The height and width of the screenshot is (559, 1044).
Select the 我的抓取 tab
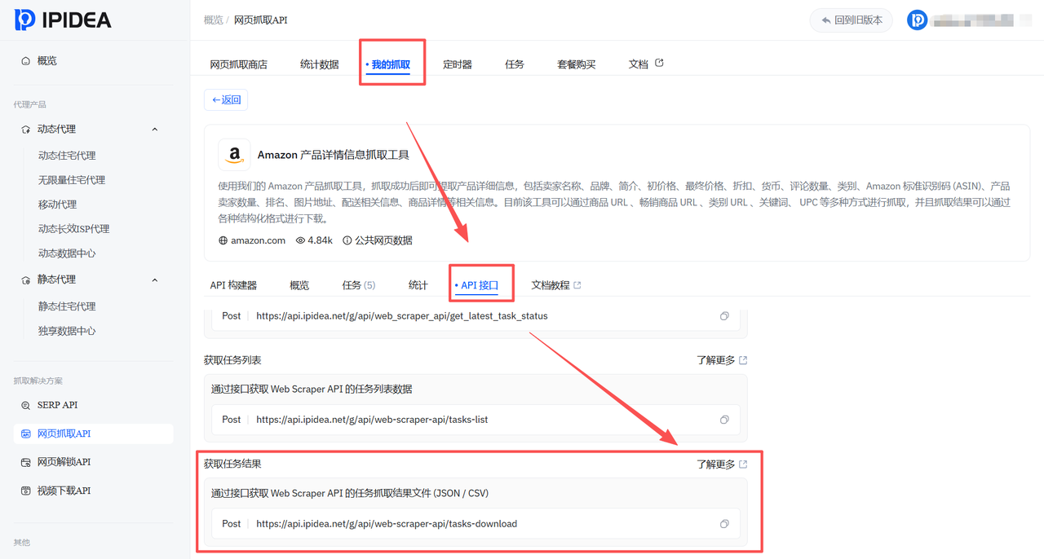tap(388, 64)
